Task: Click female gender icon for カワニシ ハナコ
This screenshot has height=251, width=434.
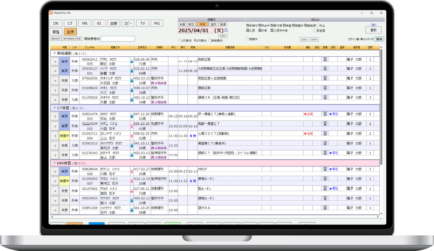Action: click(132, 171)
